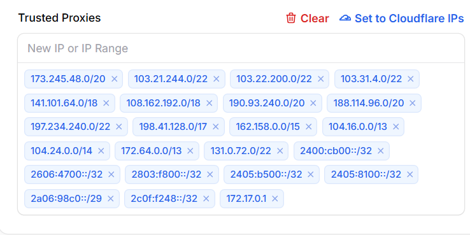The height and width of the screenshot is (235, 470).
Task: Select the 103.21.244.0/22 tag text
Action: 171,79
